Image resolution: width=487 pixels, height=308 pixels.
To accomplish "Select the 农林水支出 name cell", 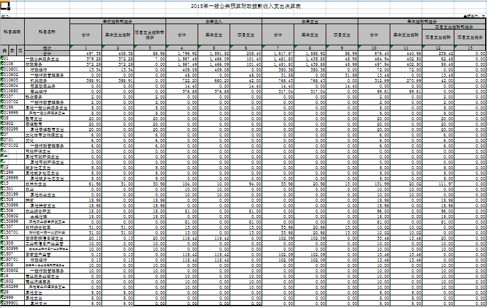I will [47, 184].
